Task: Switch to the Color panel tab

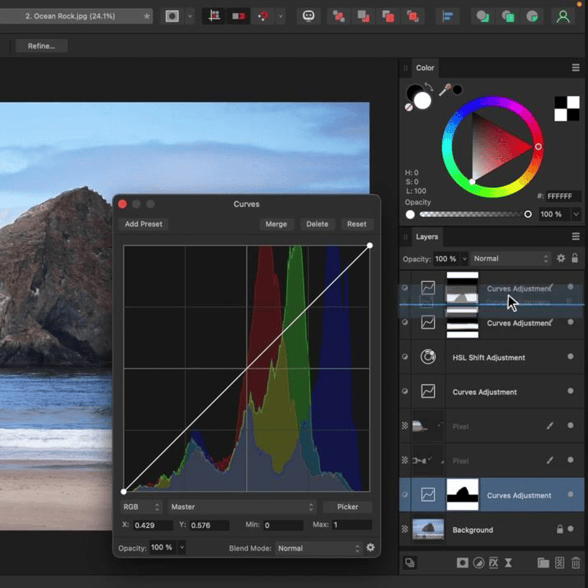Action: pos(425,68)
